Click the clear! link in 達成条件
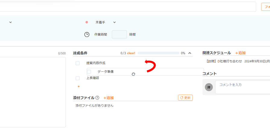 pos(131,53)
